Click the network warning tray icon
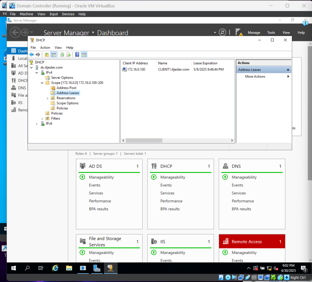The width and height of the screenshot is (312, 282). (269, 268)
